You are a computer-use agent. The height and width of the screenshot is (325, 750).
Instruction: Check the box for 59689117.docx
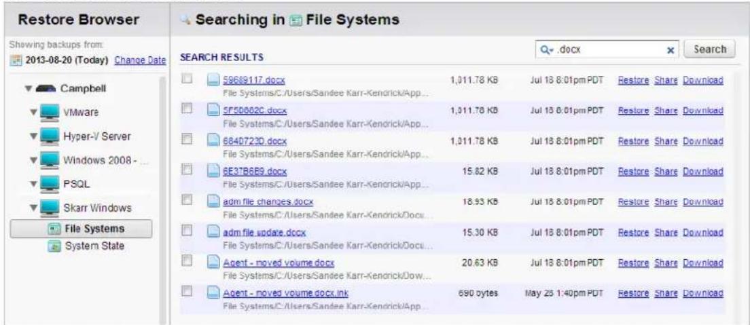tap(187, 78)
